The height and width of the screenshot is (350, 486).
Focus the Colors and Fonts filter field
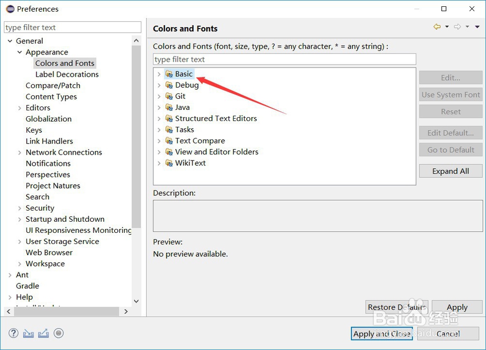(x=284, y=59)
